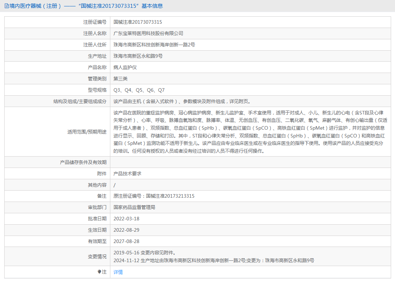Select approval date 2022-03-18
The image size is (395, 282).
[x=127, y=219]
